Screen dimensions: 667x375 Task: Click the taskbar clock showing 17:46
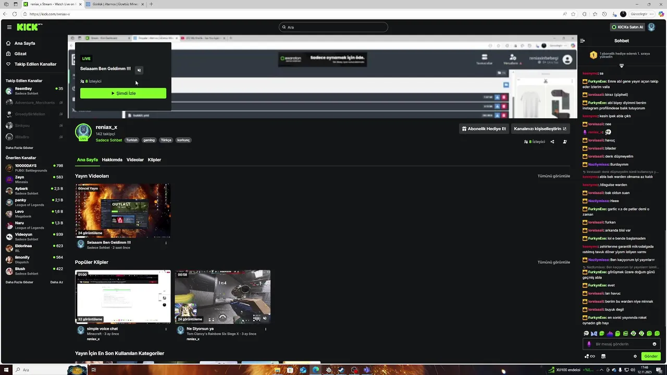coord(646,370)
